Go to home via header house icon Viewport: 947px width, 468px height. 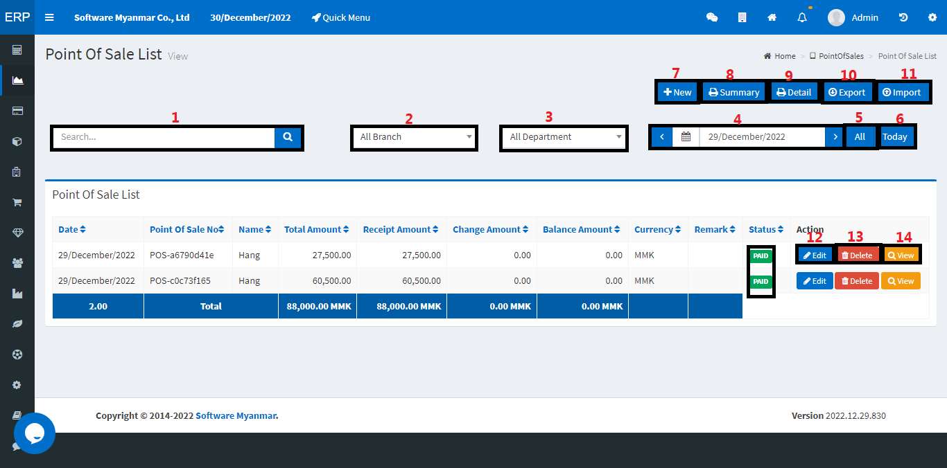772,17
